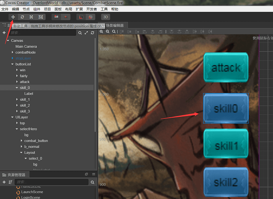
Task: Toggle global coordinate rotation mode
Action: pyautogui.click(x=90, y=17)
